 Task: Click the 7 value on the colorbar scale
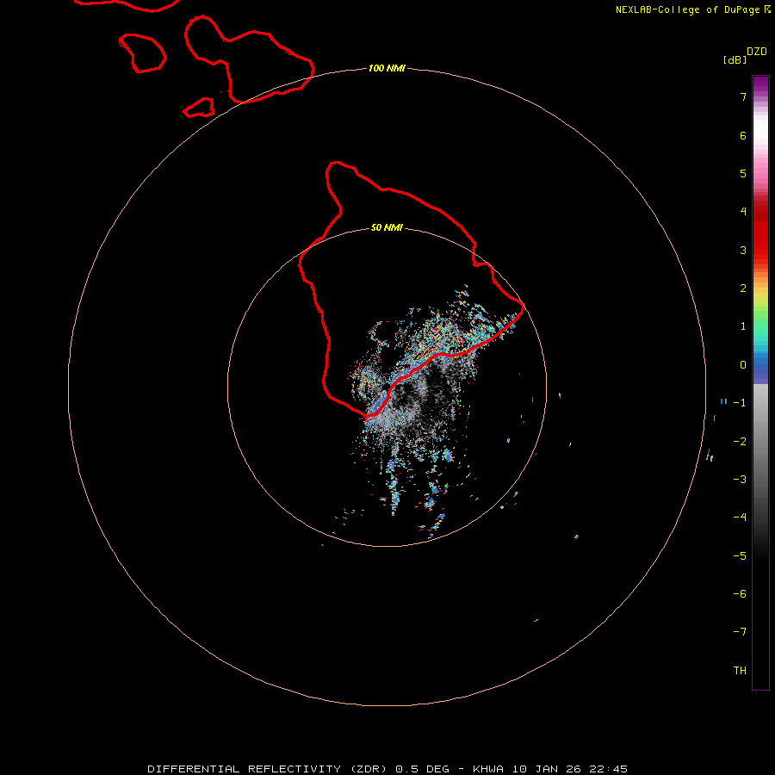pyautogui.click(x=743, y=96)
